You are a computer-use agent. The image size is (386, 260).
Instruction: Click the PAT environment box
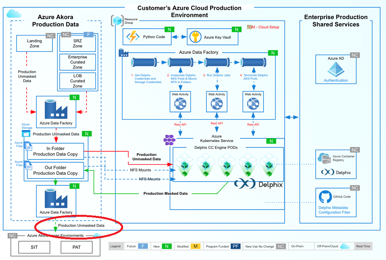(77, 247)
